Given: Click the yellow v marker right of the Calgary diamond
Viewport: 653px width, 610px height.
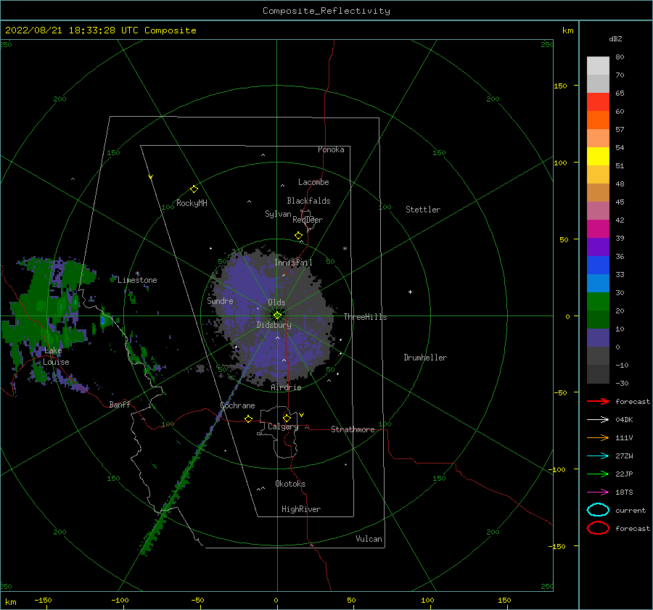Looking at the screenshot, I should [x=301, y=415].
